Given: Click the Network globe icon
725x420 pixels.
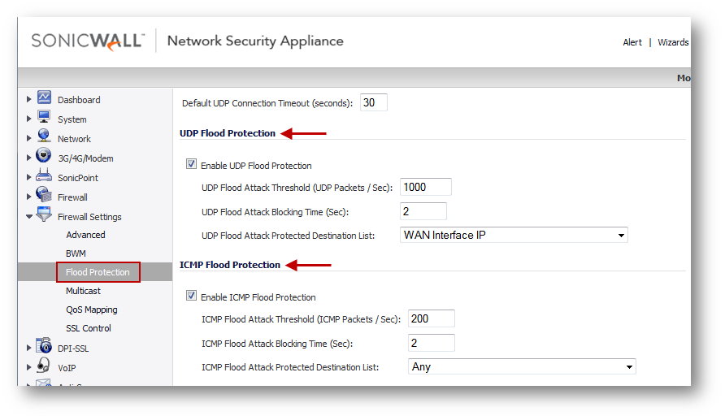Looking at the screenshot, I should [44, 136].
